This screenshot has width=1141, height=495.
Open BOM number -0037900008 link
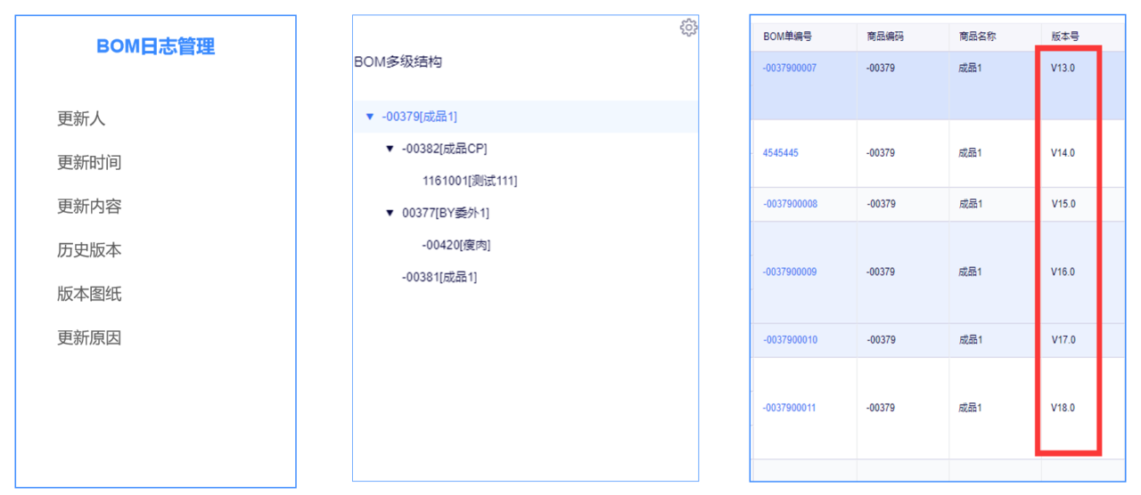pyautogui.click(x=790, y=204)
